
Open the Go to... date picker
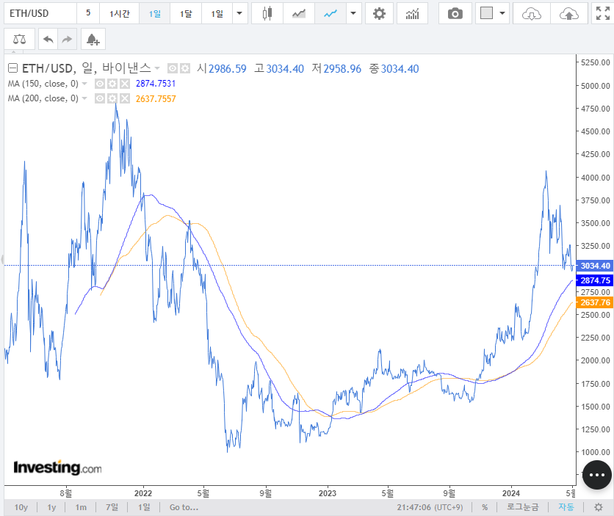[x=184, y=507]
